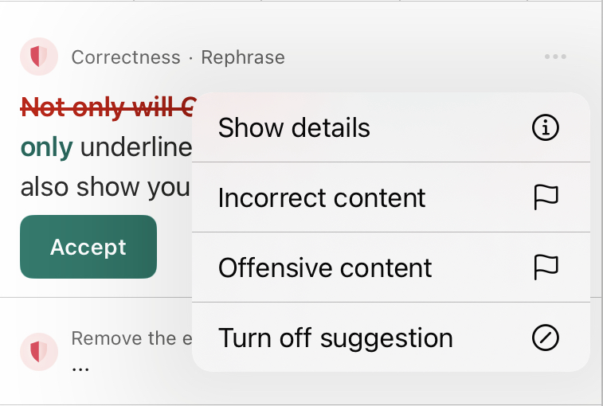Click the Correctness category label
Image resolution: width=603 pixels, height=406 pixels.
tap(126, 57)
